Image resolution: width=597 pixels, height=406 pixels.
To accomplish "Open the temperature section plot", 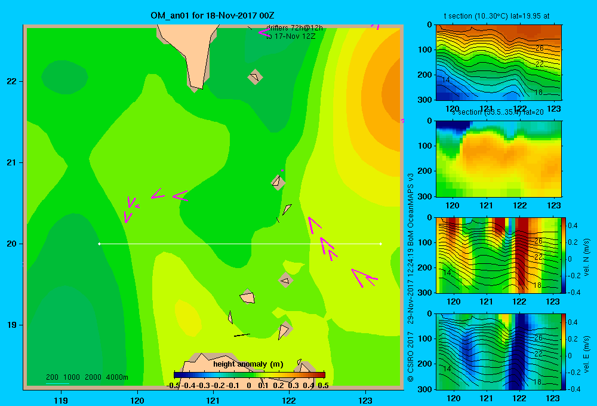I will [498, 63].
